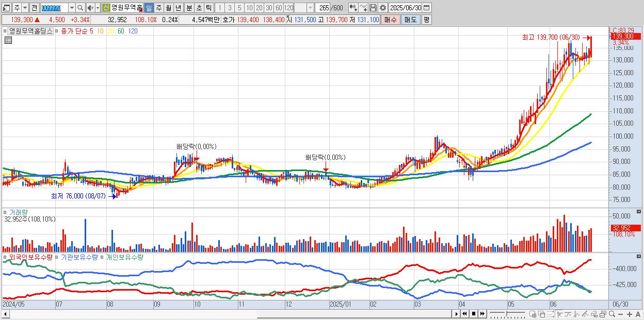Select the 5 interval button

(239, 8)
